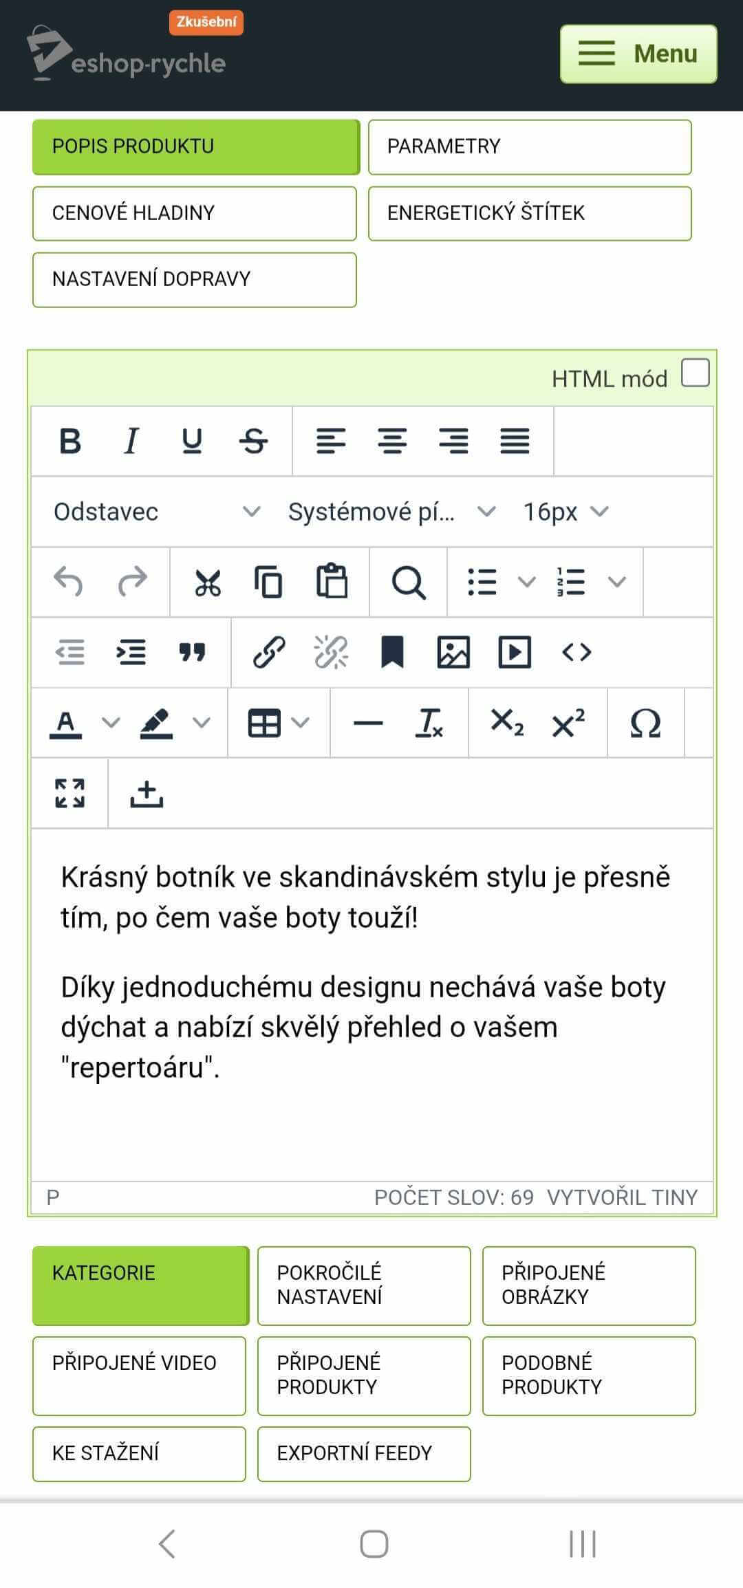Open Systémové písmo font dropdown

click(x=391, y=512)
